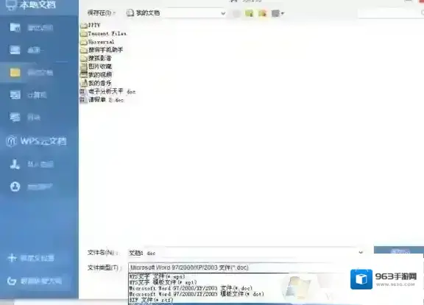Open the round person icon item in sidebar
This screenshot has width=424, height=305.
click(31, 187)
